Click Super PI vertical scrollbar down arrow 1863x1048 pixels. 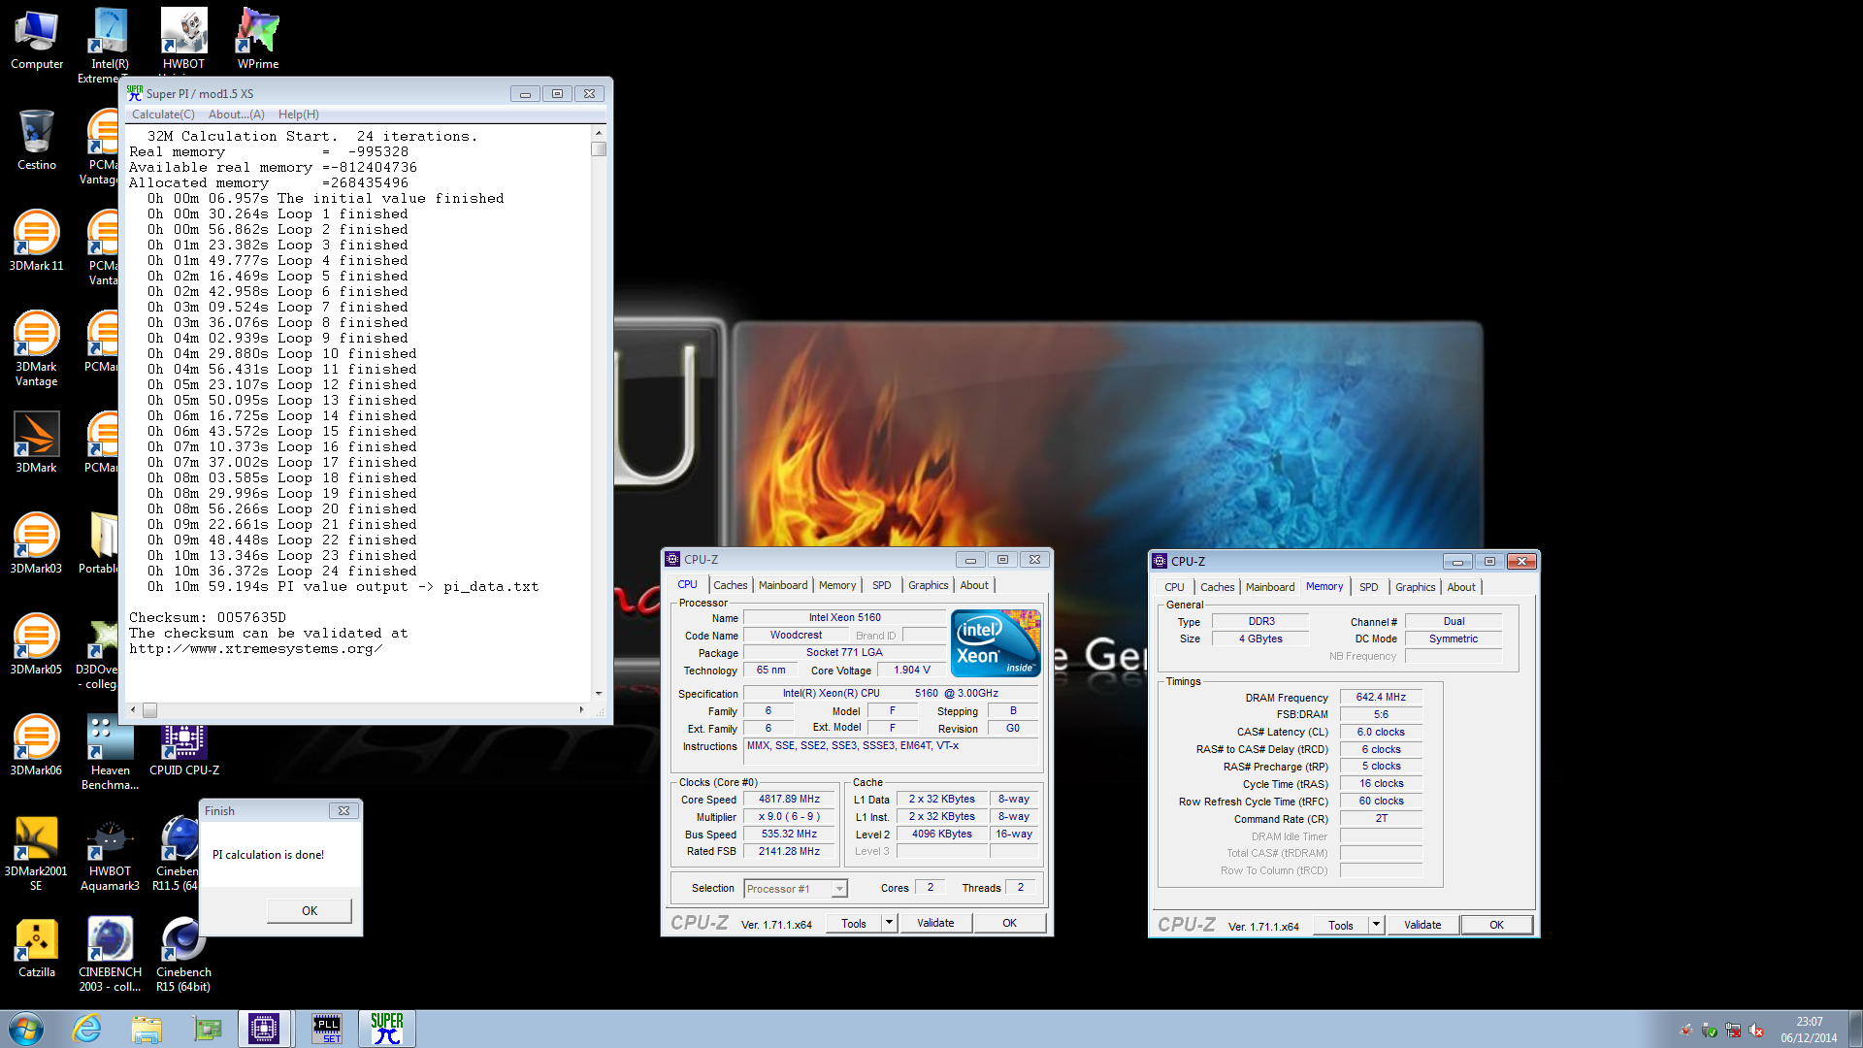599,693
